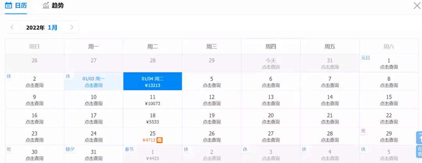Query price for 元旦 January 1
Viewport: 422px width, 163px height.
tap(389, 67)
